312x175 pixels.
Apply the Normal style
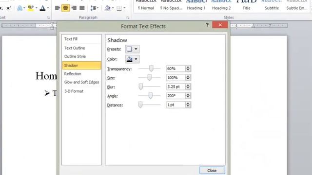(146, 5)
